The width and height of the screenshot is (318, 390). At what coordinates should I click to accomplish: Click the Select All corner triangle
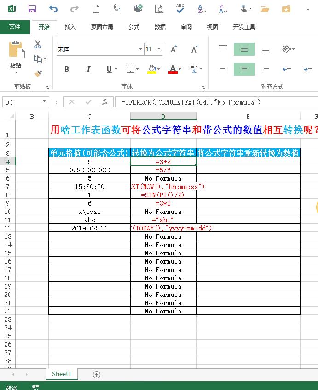12,117
